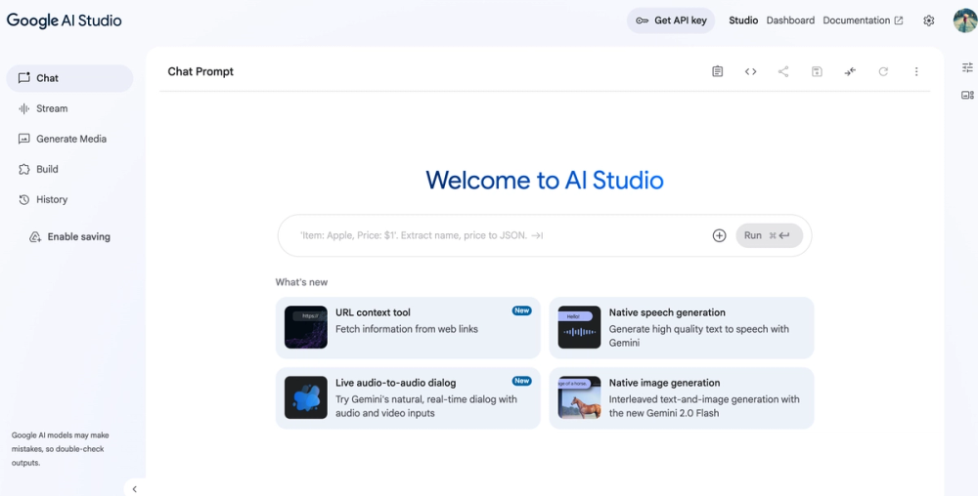Open the Native speech generation card
The width and height of the screenshot is (978, 496).
(x=681, y=327)
